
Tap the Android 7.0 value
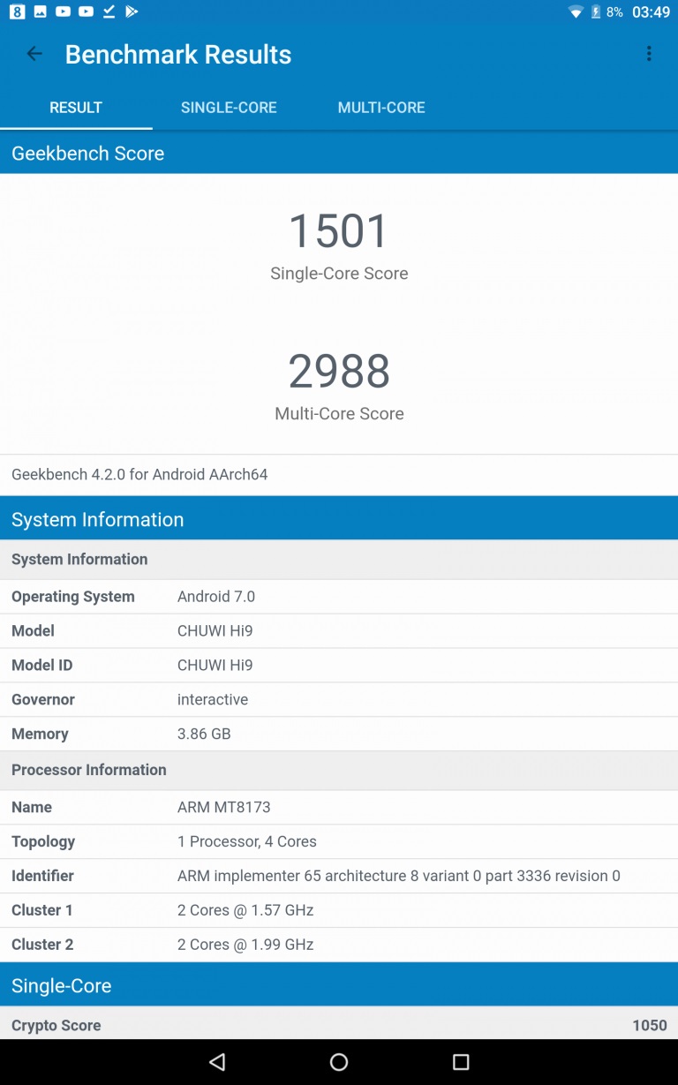click(216, 597)
